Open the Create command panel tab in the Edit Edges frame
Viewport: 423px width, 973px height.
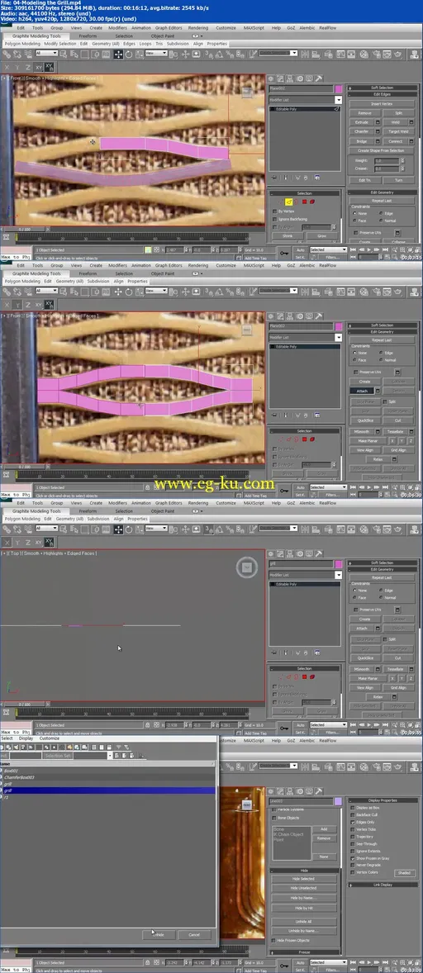[x=273, y=78]
